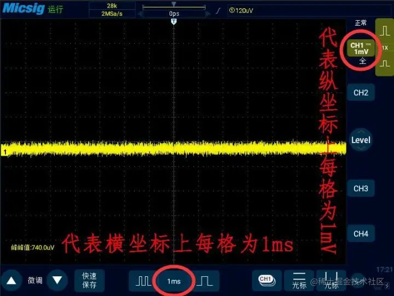Tap the Level trigger knob
The image size is (394, 296).
(x=361, y=140)
